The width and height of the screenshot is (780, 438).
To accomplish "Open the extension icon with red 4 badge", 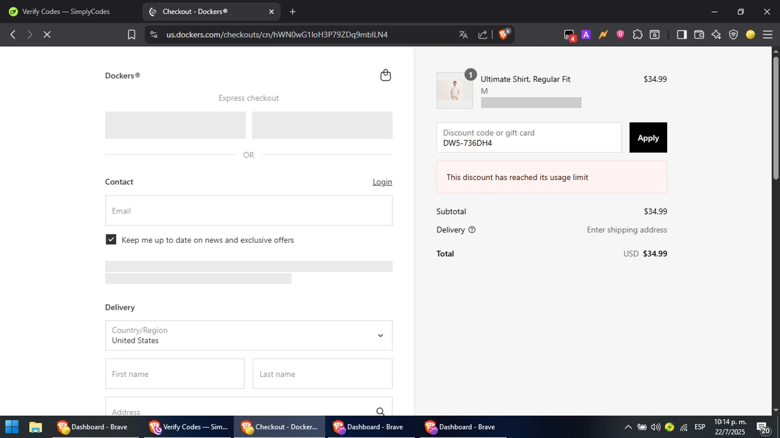I will pos(569,35).
